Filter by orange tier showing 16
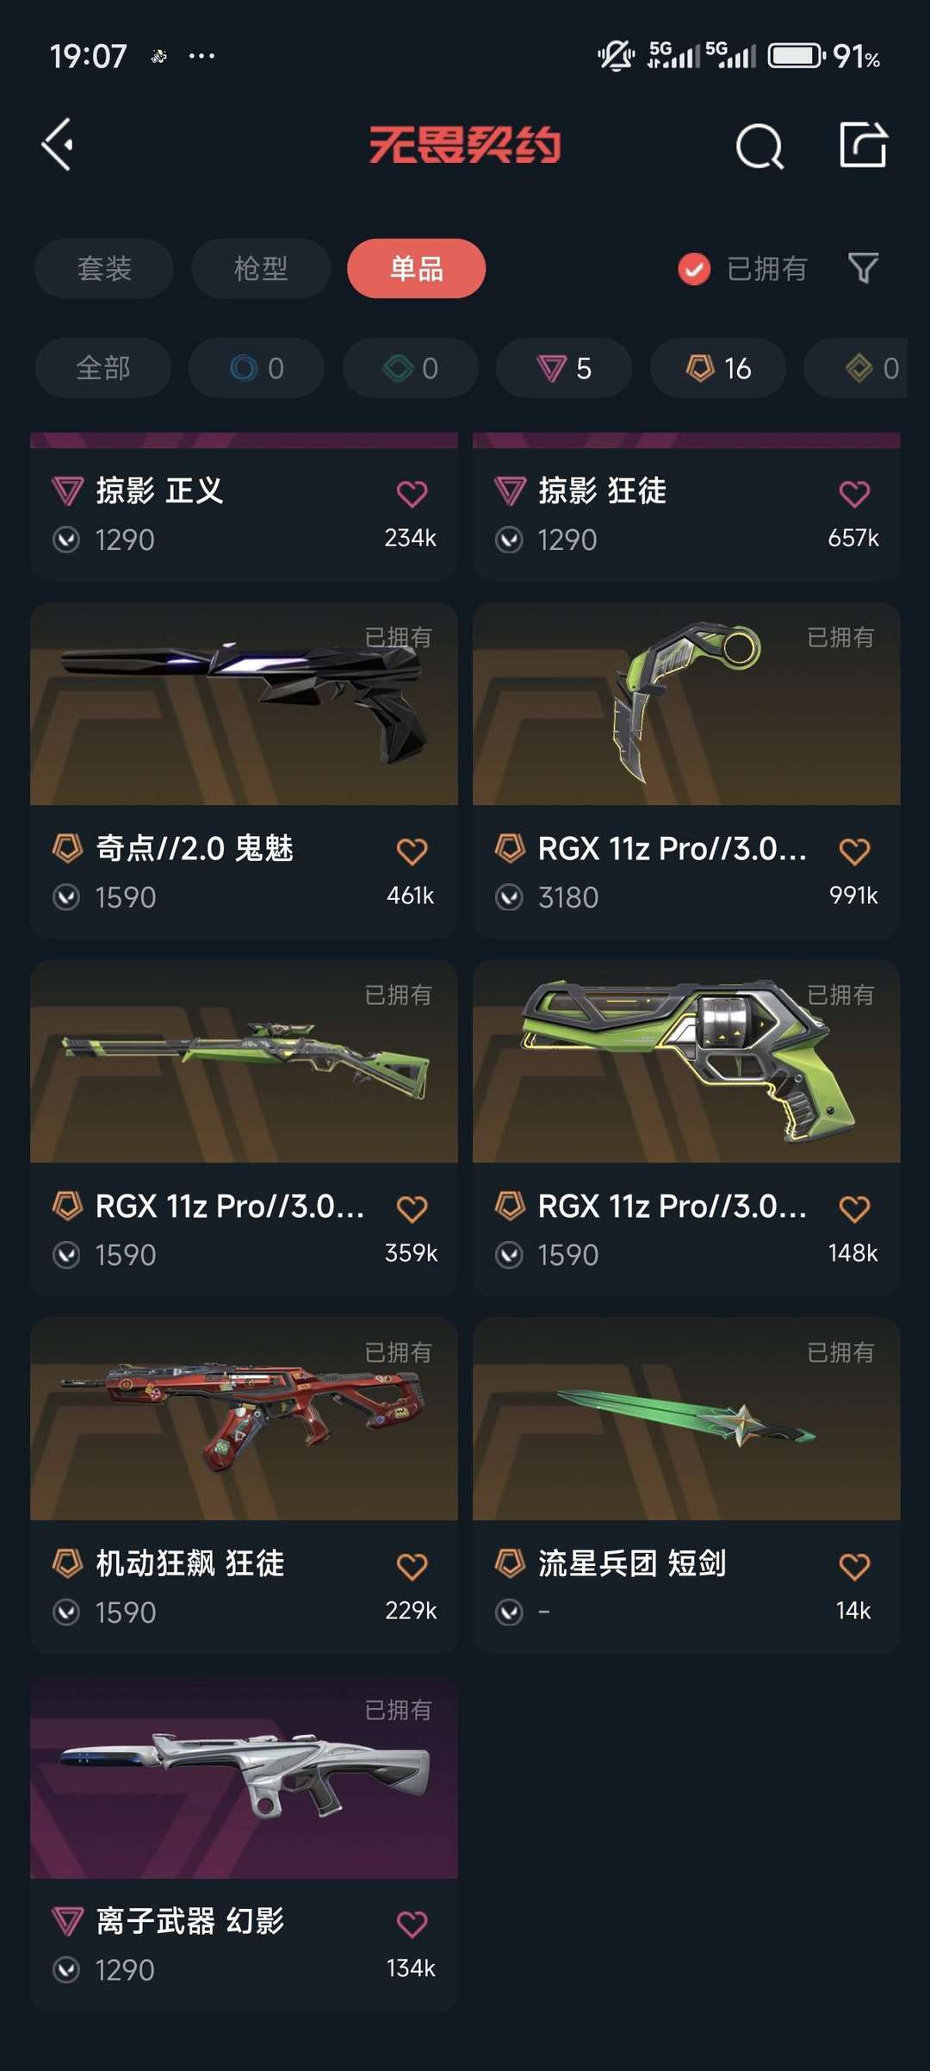This screenshot has height=2071, width=930. (718, 368)
